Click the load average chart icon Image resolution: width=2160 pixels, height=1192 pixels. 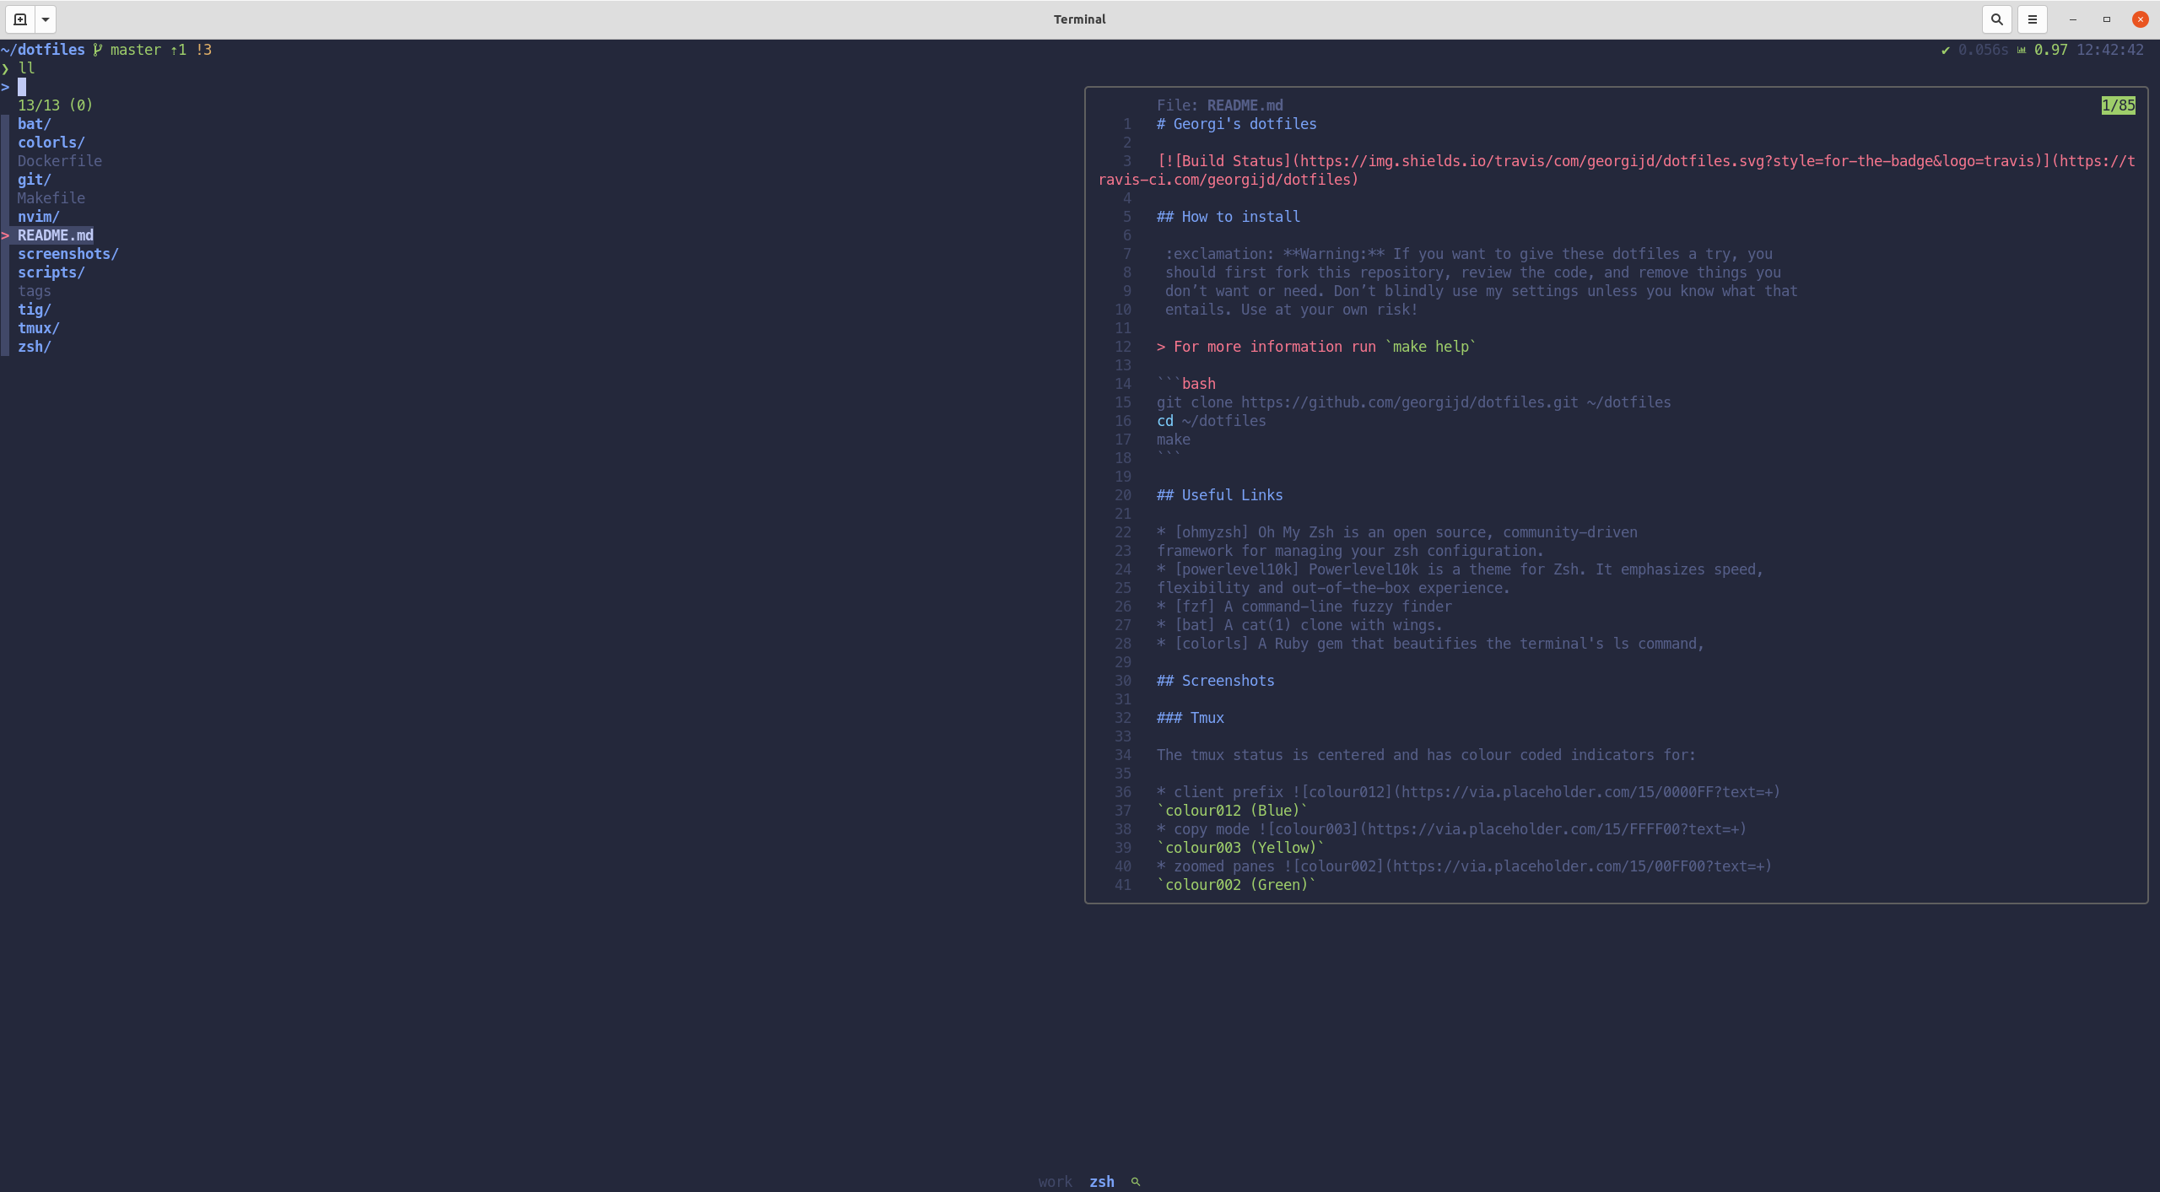2022,50
